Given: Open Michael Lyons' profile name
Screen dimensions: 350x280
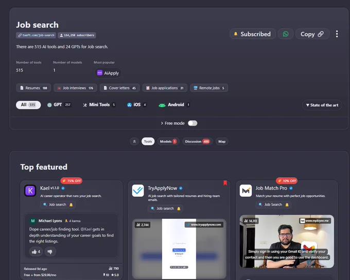Looking at the screenshot, I should [50, 221].
